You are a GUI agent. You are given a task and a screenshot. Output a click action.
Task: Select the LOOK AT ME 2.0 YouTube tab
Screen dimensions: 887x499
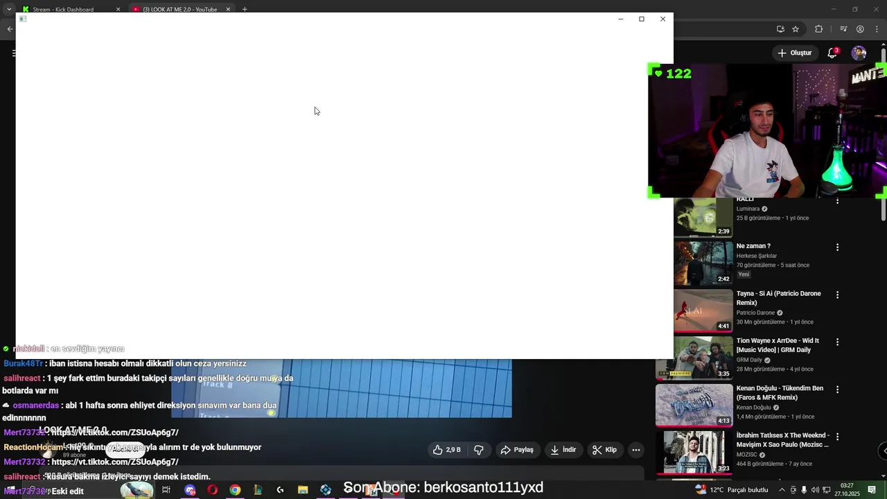[x=180, y=9]
